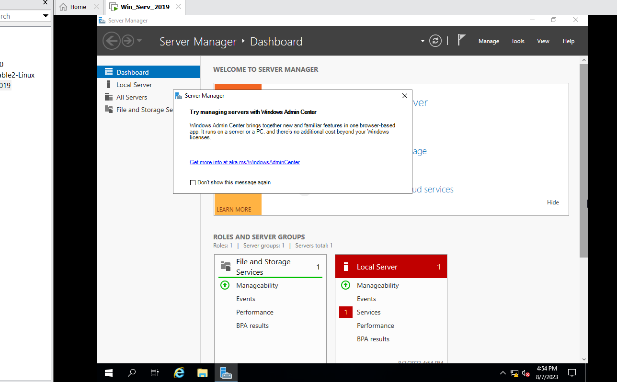Open Performance under File and Storage Services

pos(255,312)
